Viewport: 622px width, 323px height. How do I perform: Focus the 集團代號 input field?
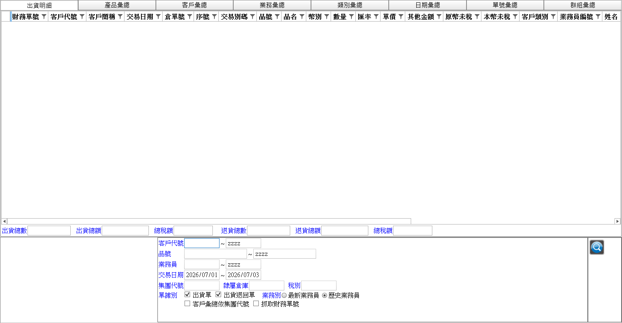(x=202, y=286)
